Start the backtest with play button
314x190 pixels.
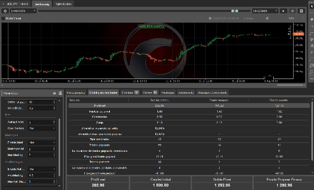(x=283, y=11)
